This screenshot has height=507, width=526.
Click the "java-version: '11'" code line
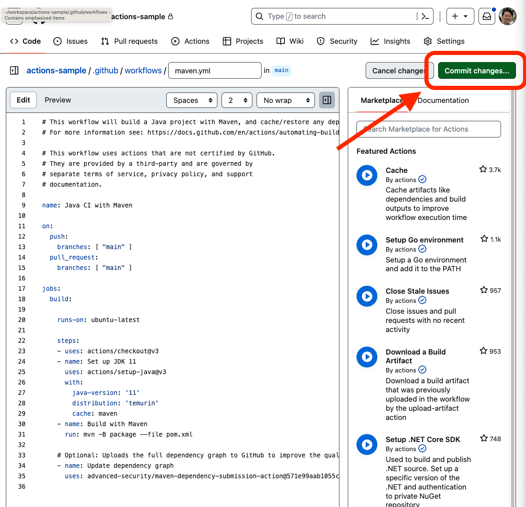click(106, 393)
